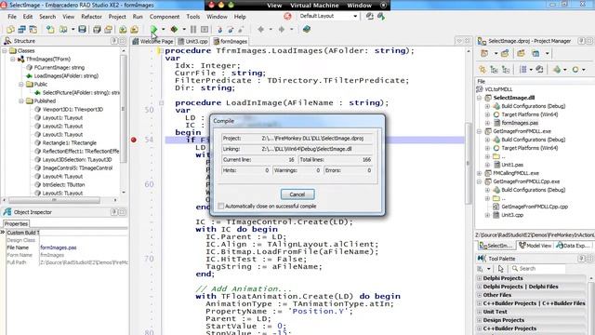
Task: Click the Save floppy disk icon
Action: tap(82, 29)
